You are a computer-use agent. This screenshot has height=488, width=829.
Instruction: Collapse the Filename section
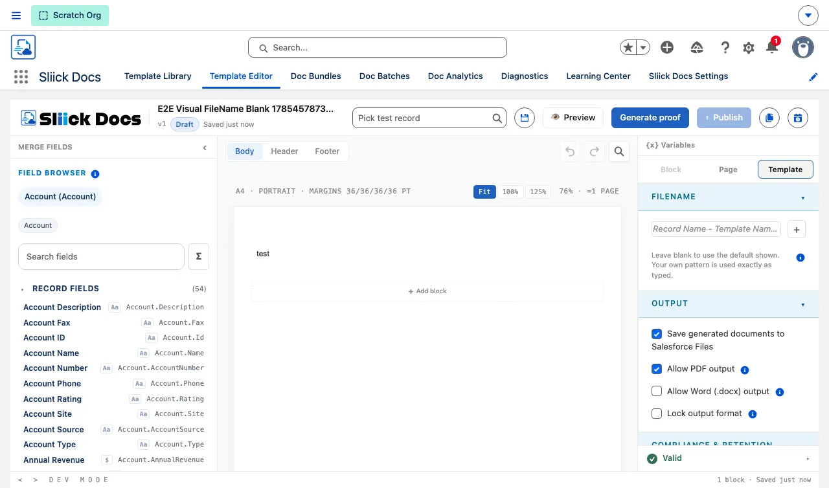tap(803, 197)
